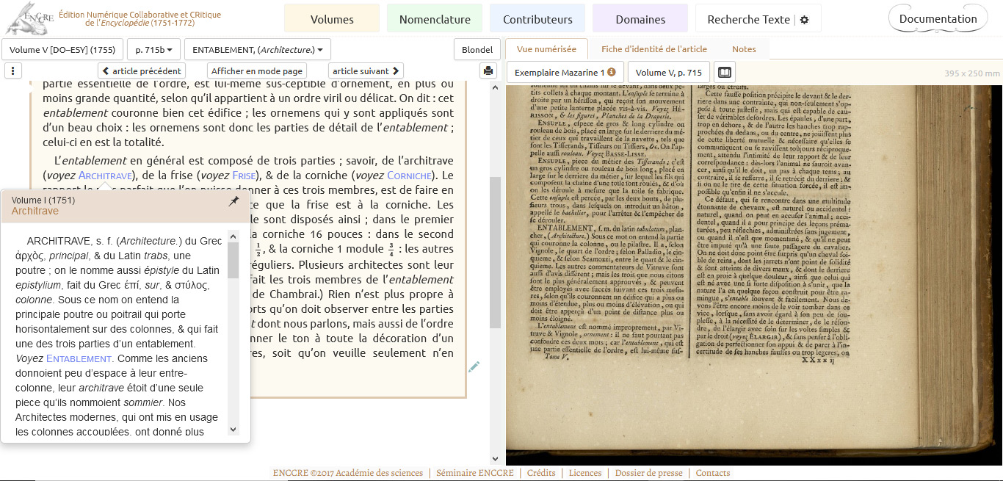Go to article suivant

[x=366, y=71]
